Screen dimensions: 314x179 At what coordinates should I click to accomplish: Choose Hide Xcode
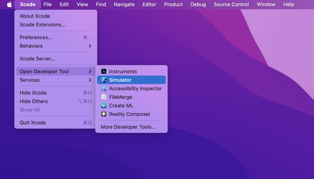[x=56, y=93]
